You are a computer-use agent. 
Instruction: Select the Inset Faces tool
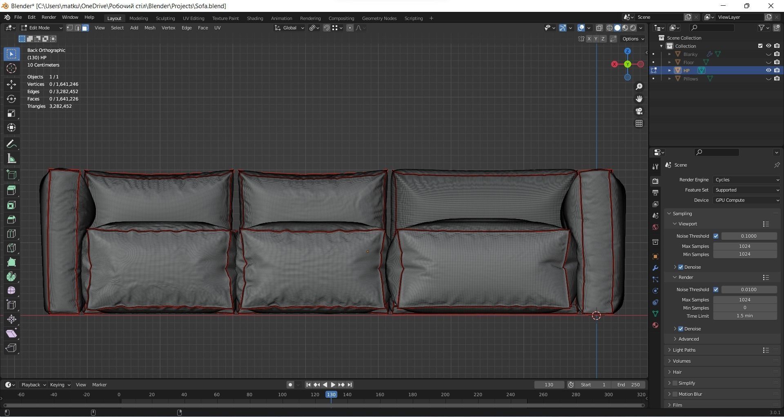click(11, 205)
